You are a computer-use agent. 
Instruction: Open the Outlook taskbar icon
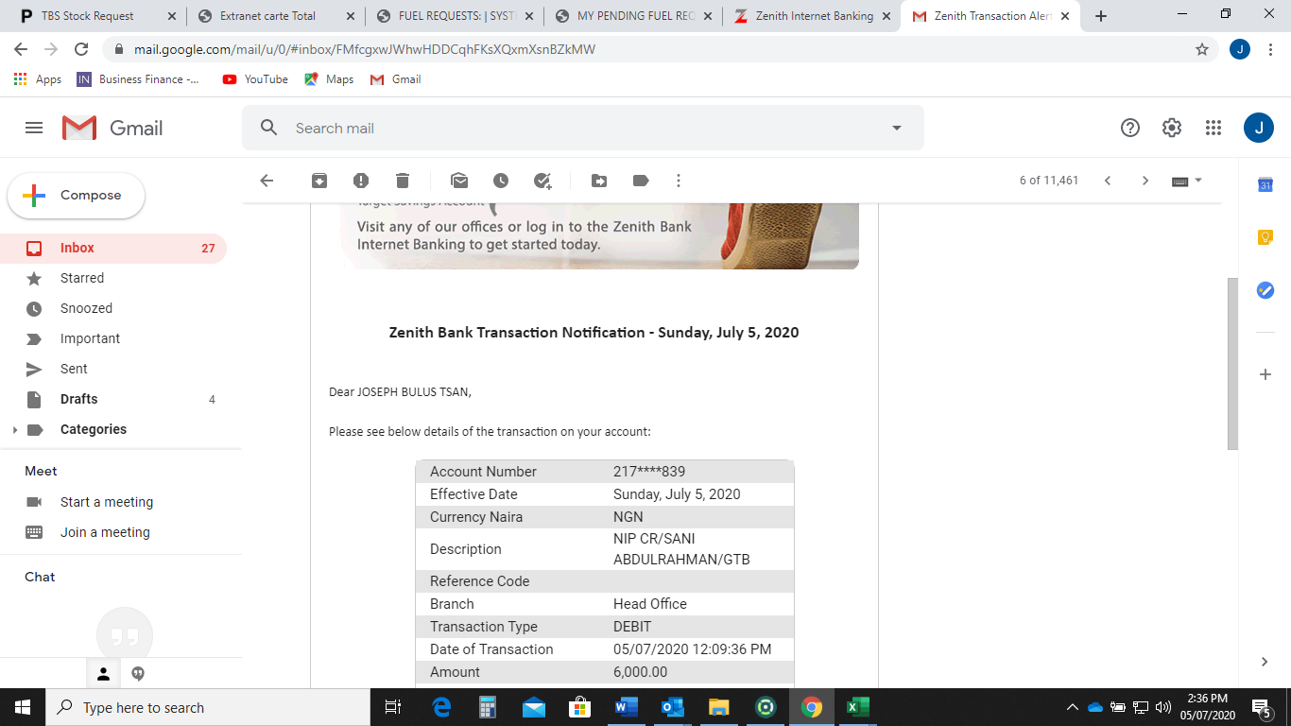click(673, 707)
